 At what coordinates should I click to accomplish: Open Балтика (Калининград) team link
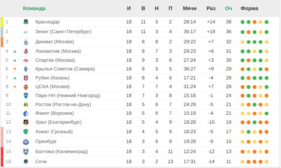tap(62, 152)
